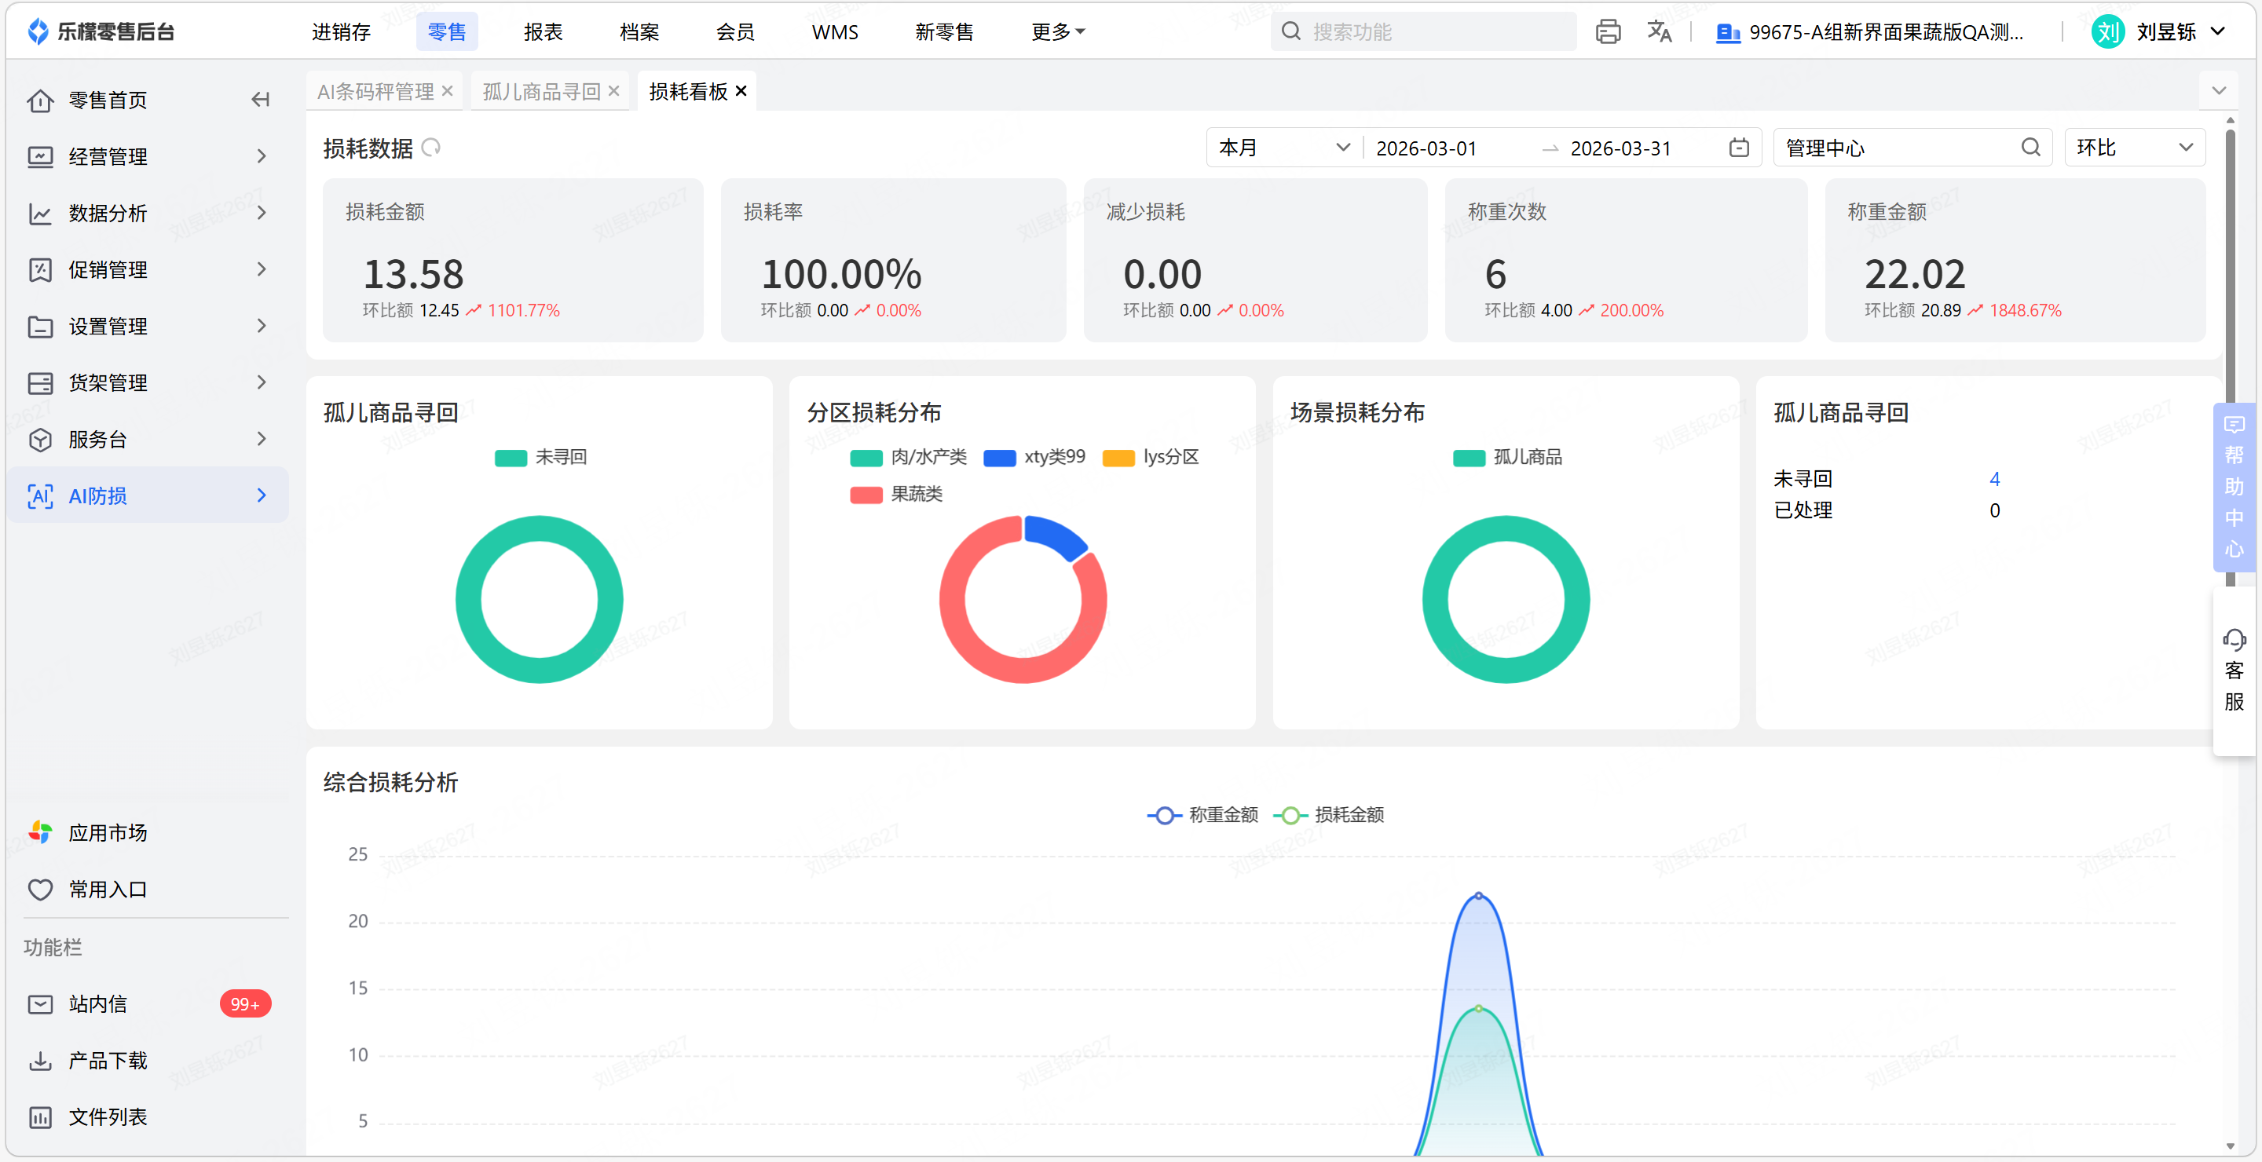
Task: Toggle xty类99 blue legend swatch
Action: pos(999,459)
